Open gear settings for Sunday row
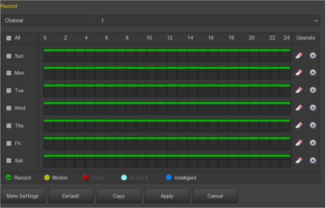The height and width of the screenshot is (208, 326). click(312, 55)
